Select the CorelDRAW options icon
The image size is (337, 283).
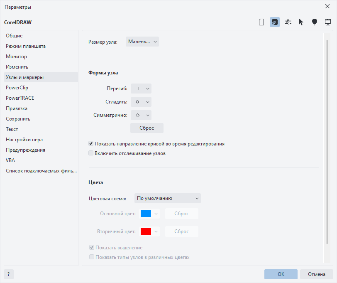coord(275,22)
